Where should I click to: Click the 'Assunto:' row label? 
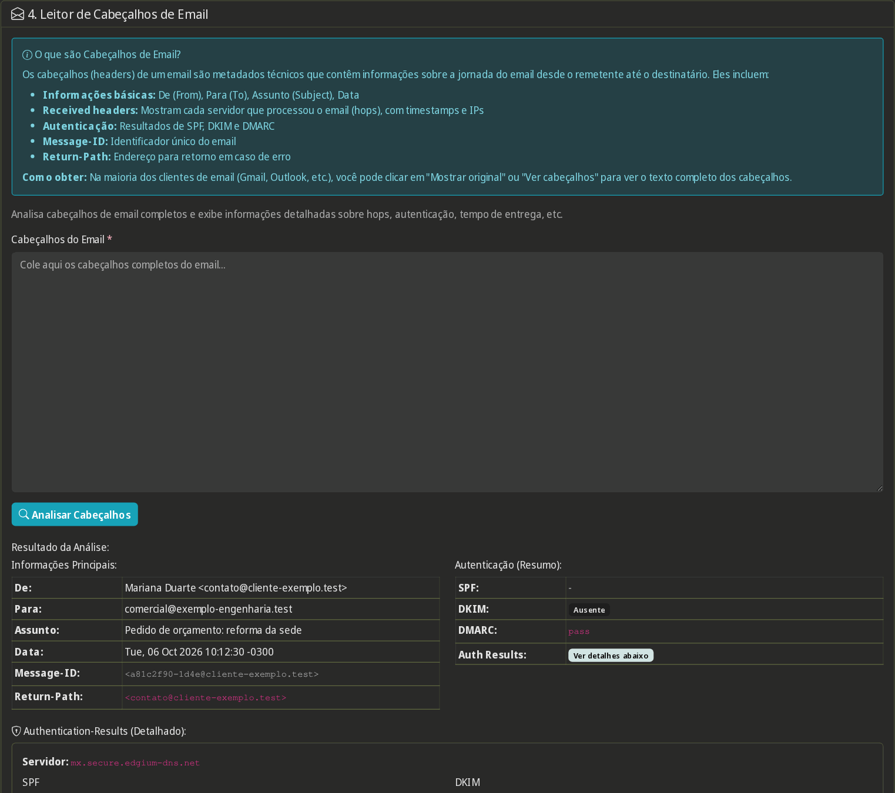(37, 630)
